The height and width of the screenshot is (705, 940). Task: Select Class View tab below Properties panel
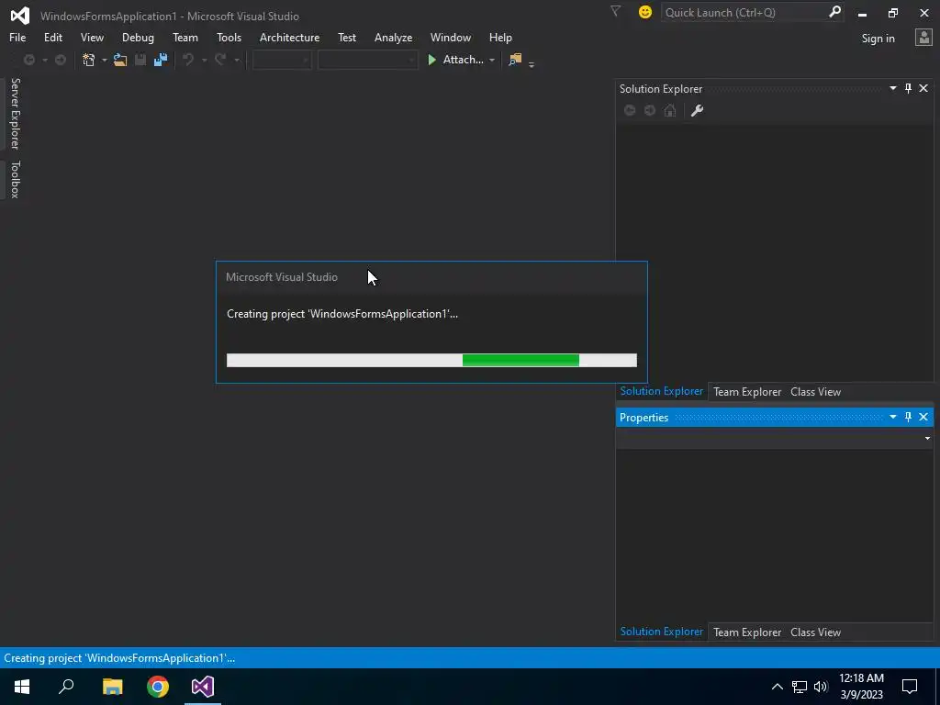(815, 632)
